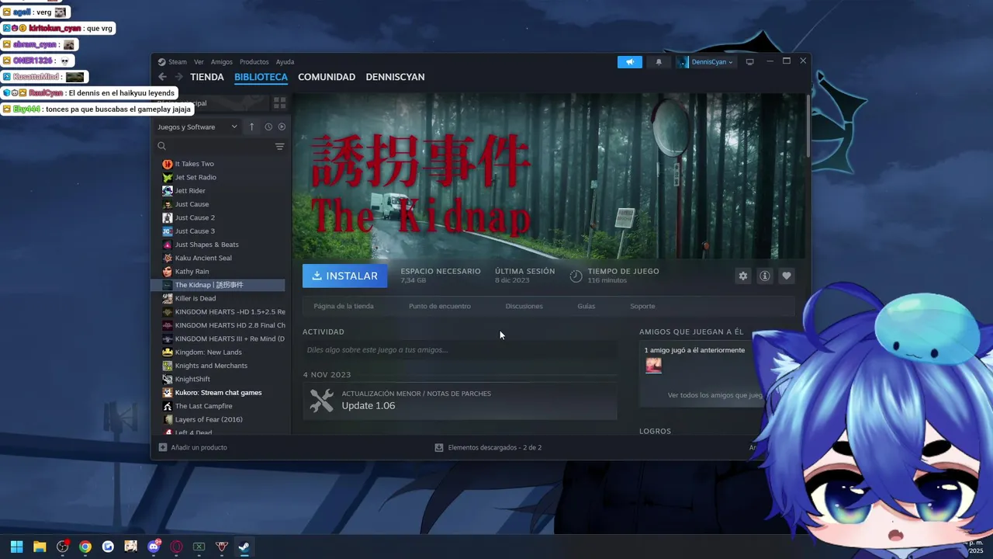Image resolution: width=993 pixels, height=559 pixels.
Task: Open the Amigos menu
Action: pos(222,62)
